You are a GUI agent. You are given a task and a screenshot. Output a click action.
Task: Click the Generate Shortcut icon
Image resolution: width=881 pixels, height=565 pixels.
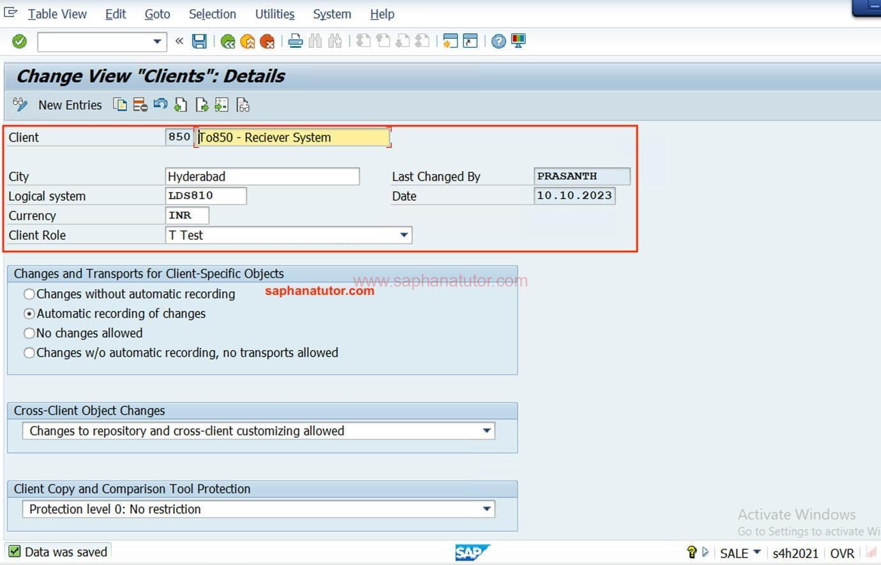pyautogui.click(x=471, y=41)
